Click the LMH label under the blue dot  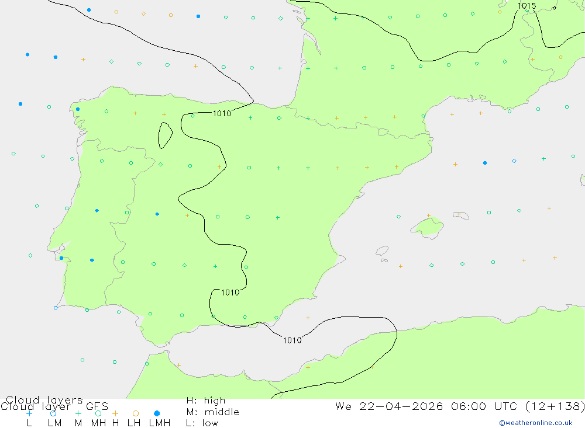click(x=160, y=423)
